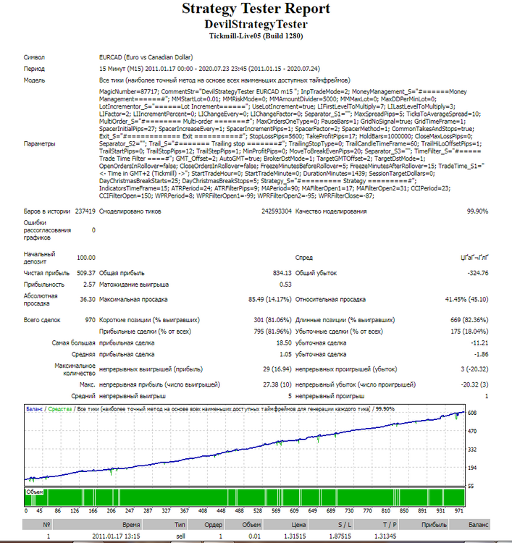Image resolution: width=512 pixels, height=543 pixels.
Task: Click the 'Смоделировано тиков' label
Action: [x=130, y=211]
